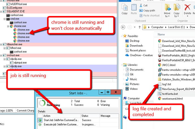This screenshot has width=195, height=129.
Task: Open recent locations dropdown arrow
Action: [135, 27]
